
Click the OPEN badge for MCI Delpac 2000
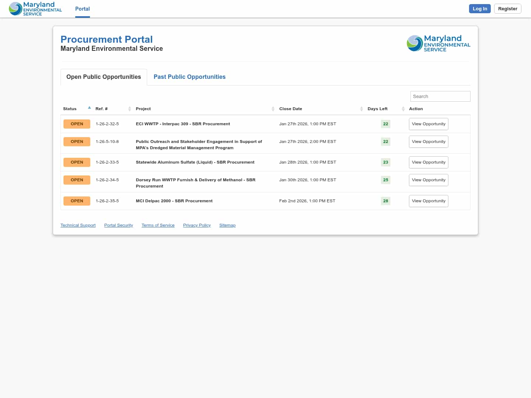coord(77,201)
